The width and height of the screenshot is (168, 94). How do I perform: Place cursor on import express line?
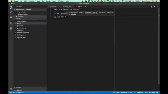(67, 9)
